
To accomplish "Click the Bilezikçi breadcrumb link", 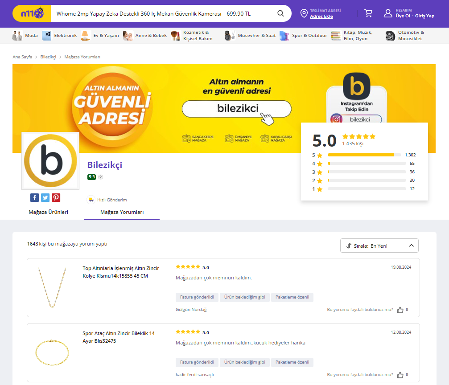I will point(48,57).
